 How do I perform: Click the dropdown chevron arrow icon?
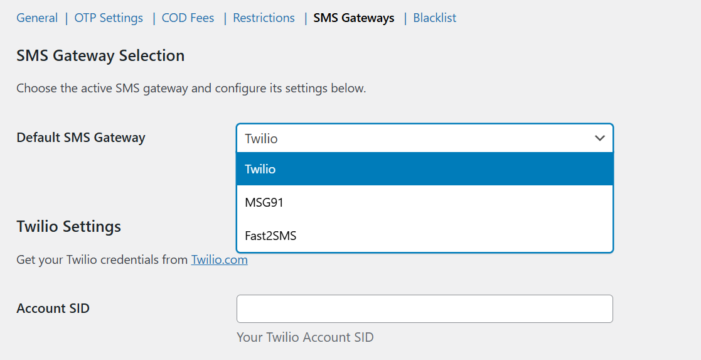click(599, 138)
